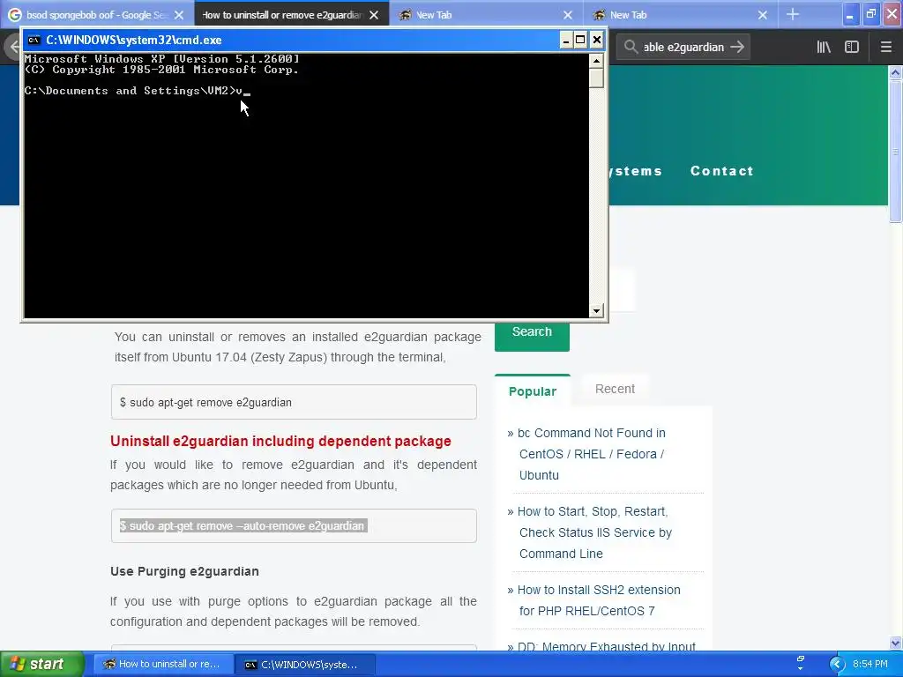
Task: Close the bsod spongebob Google tab
Action: [x=179, y=15]
